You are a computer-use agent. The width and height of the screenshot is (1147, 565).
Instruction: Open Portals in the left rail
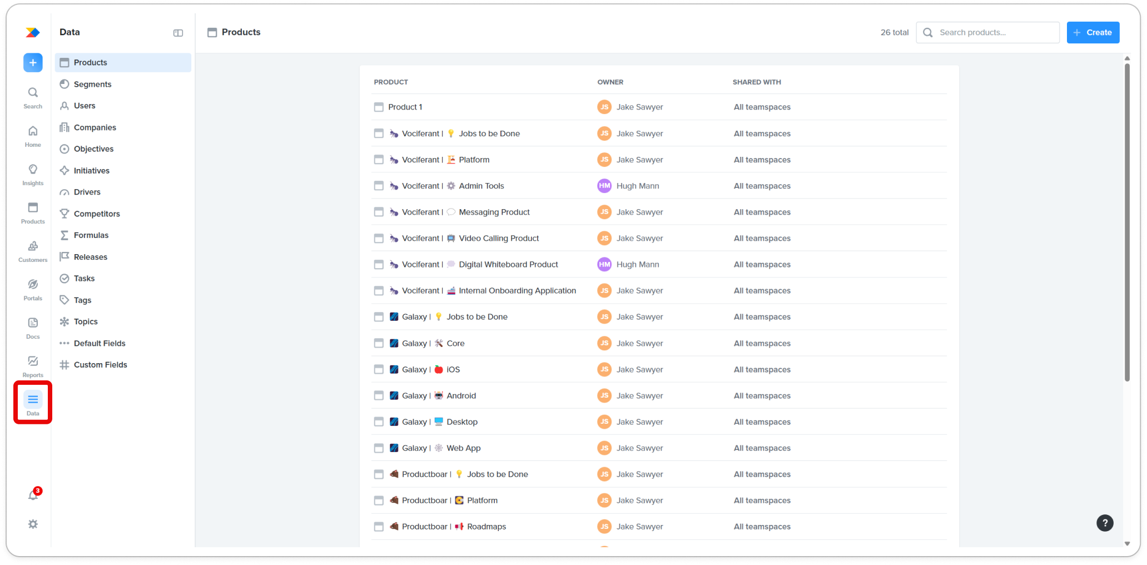click(33, 289)
